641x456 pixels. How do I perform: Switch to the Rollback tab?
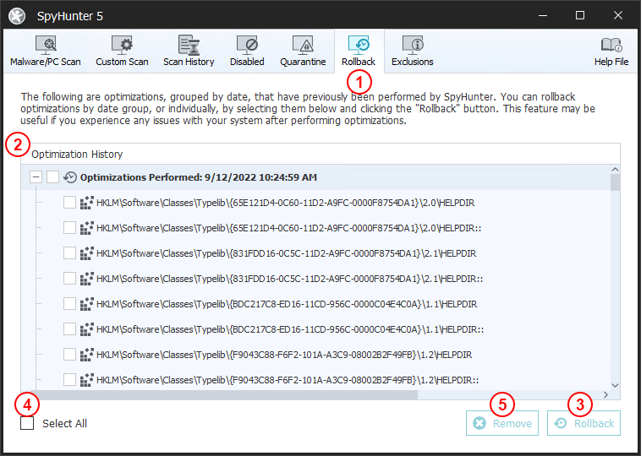coord(359,51)
